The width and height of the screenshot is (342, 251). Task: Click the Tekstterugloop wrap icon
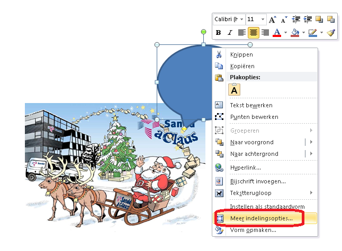coord(219,193)
